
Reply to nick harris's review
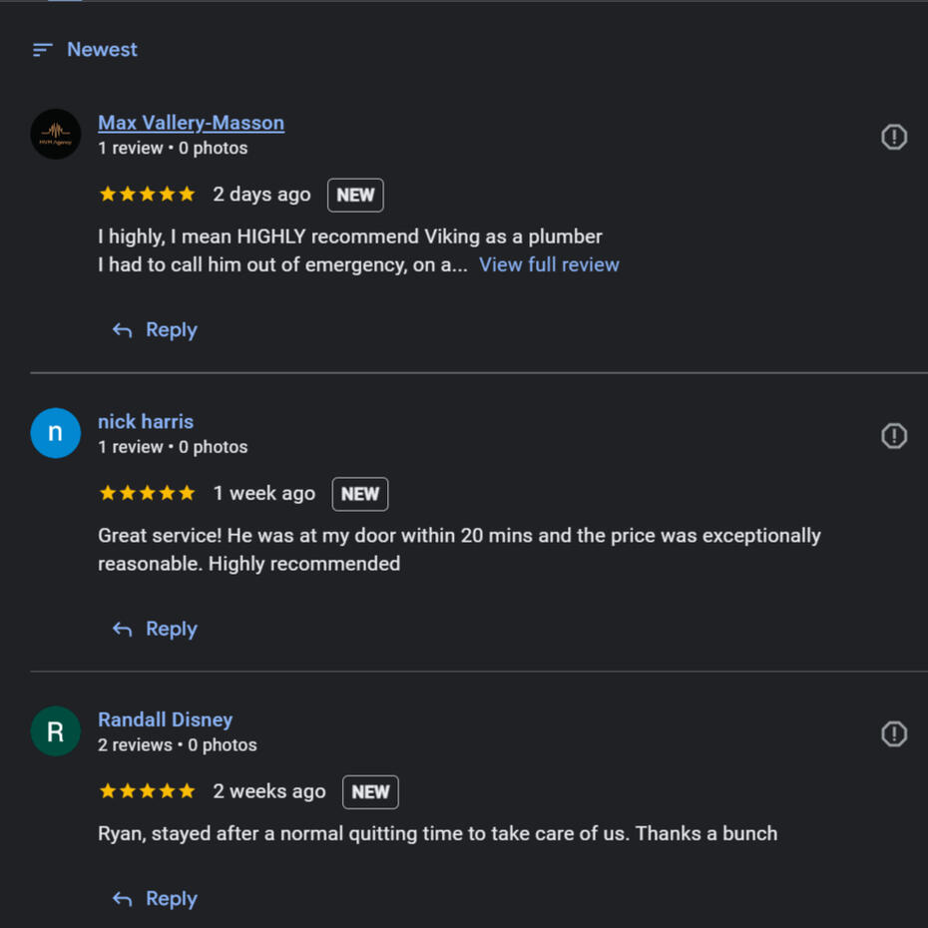point(155,629)
